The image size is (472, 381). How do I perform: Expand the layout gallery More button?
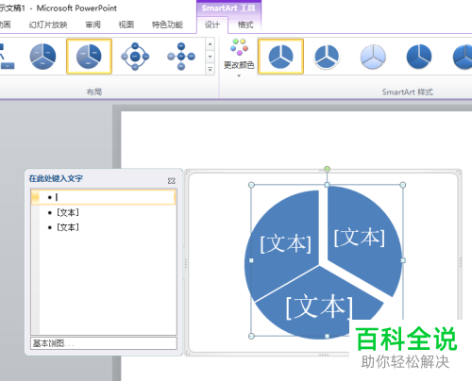(x=210, y=69)
